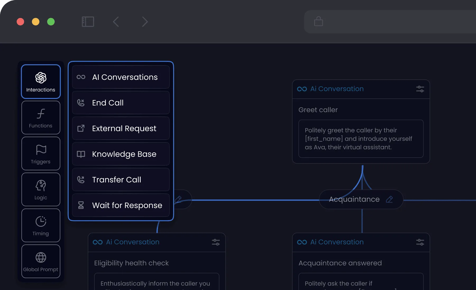This screenshot has height=290, width=476.
Task: Select External Request interaction
Action: (x=121, y=128)
